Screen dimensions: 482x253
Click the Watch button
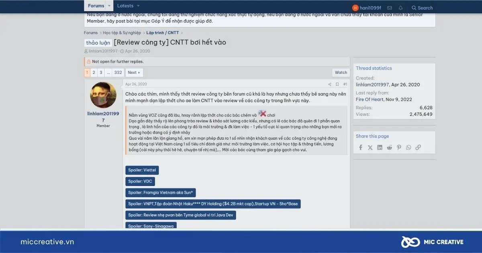click(x=341, y=73)
